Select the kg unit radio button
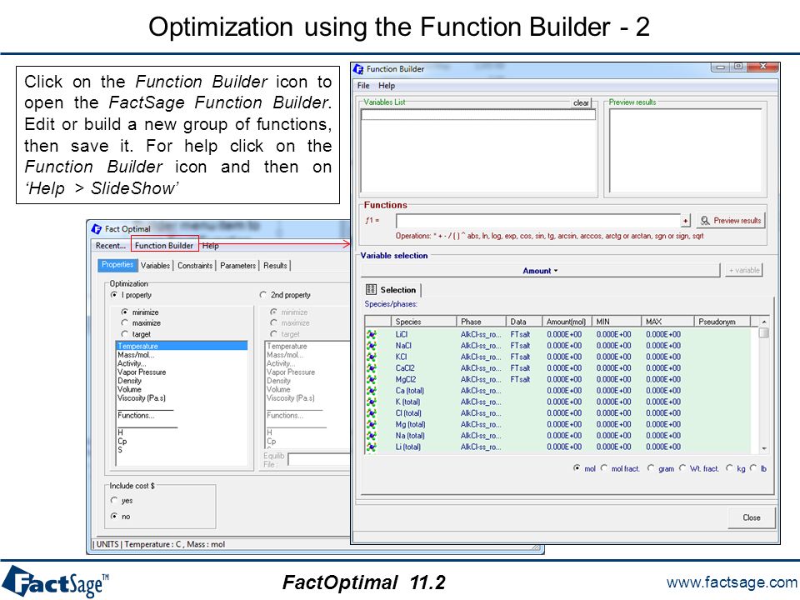The image size is (800, 600). tap(729, 468)
